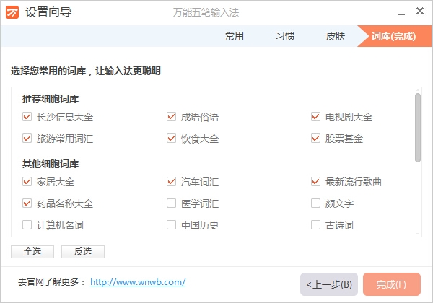
Task: Minimize the setup wizard window
Action: 398,12
